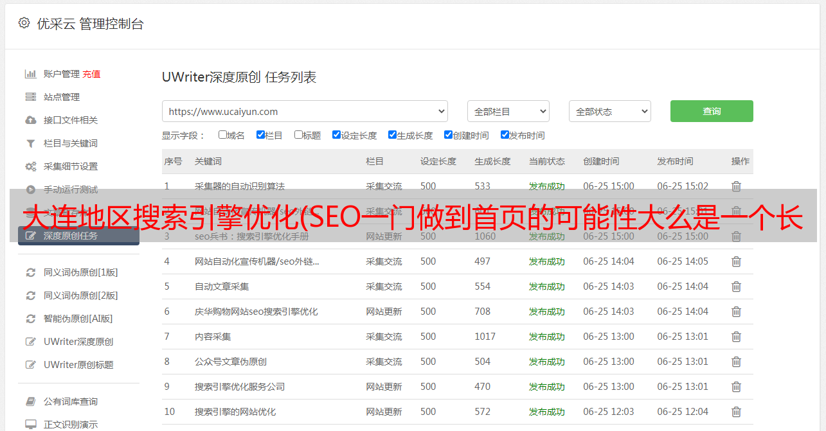Image resolution: width=826 pixels, height=431 pixels.
Task: Click the 当前状态 column header
Action: tap(547, 161)
